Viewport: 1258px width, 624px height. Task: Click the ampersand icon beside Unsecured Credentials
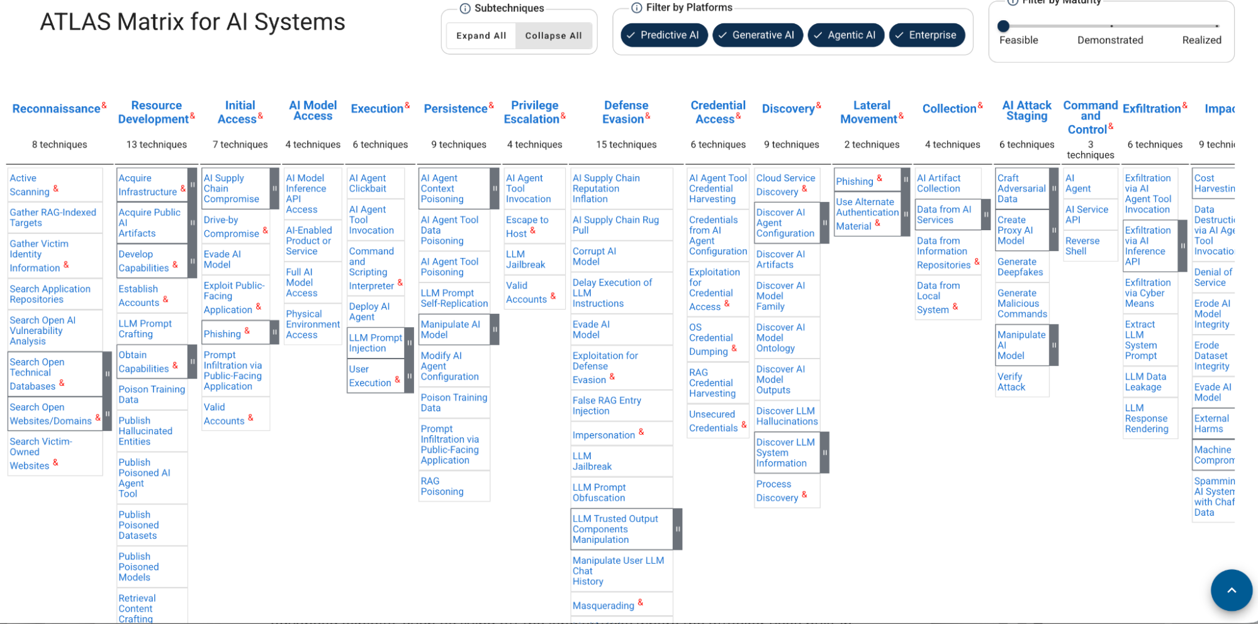coord(744,425)
